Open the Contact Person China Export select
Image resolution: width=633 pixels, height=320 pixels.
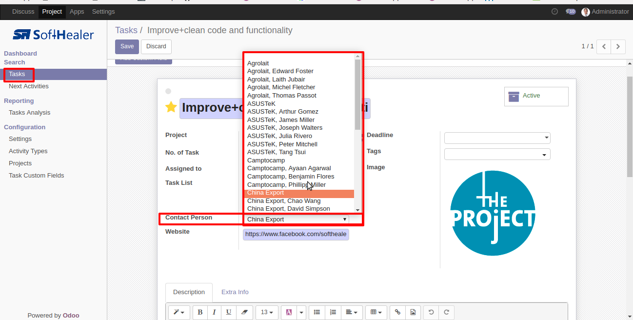(296, 220)
